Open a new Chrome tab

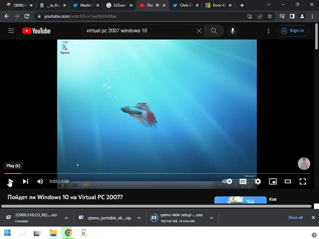point(242,5)
